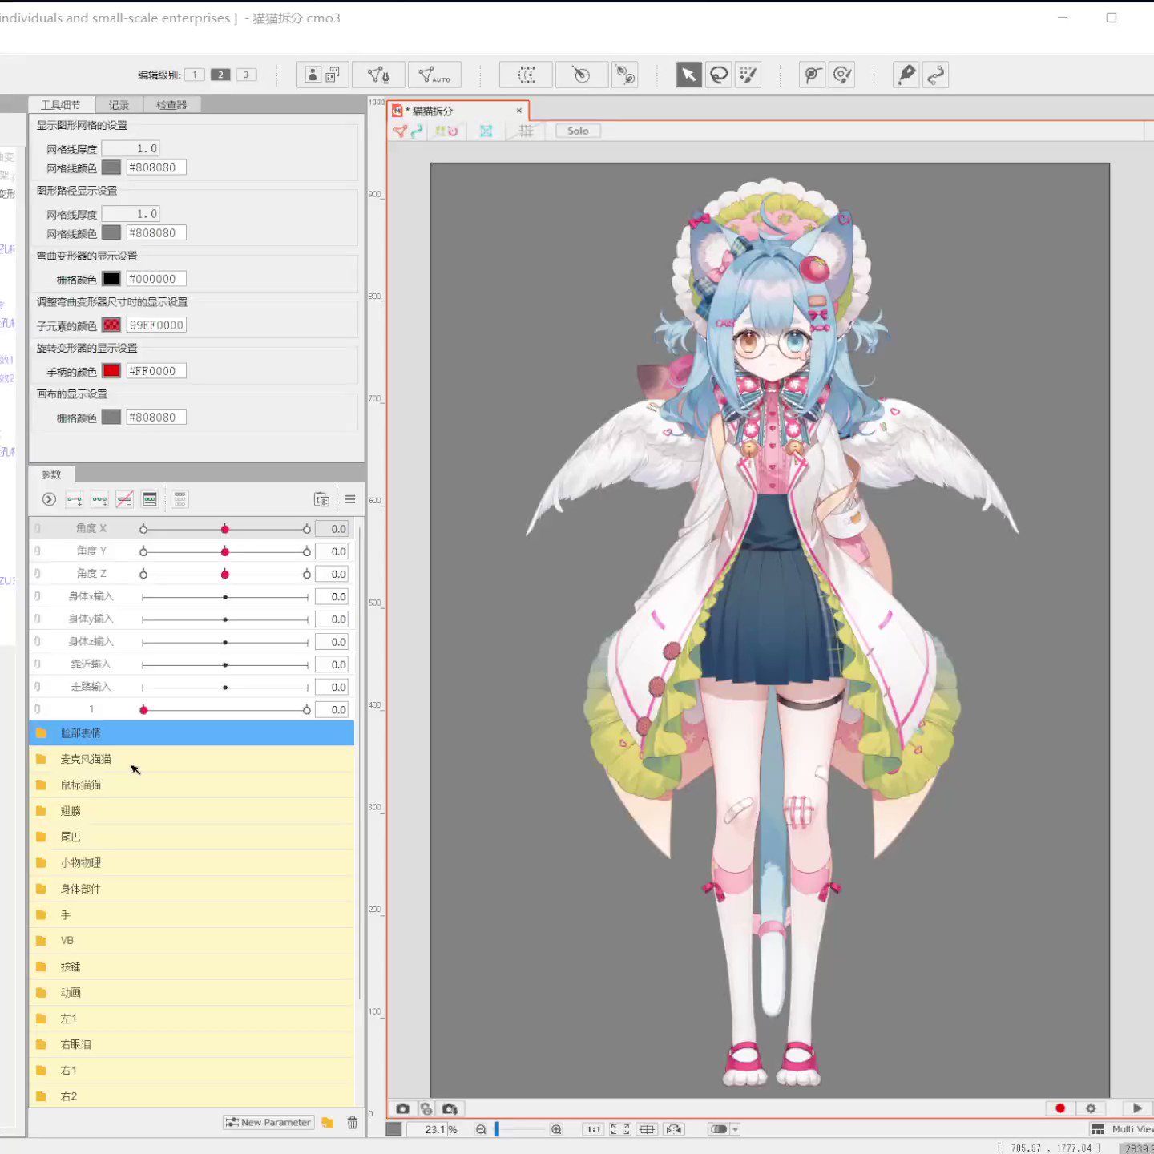The image size is (1154, 1154).
Task: Toggle the grid display icon in canvas toolbar
Action: pyautogui.click(x=526, y=131)
